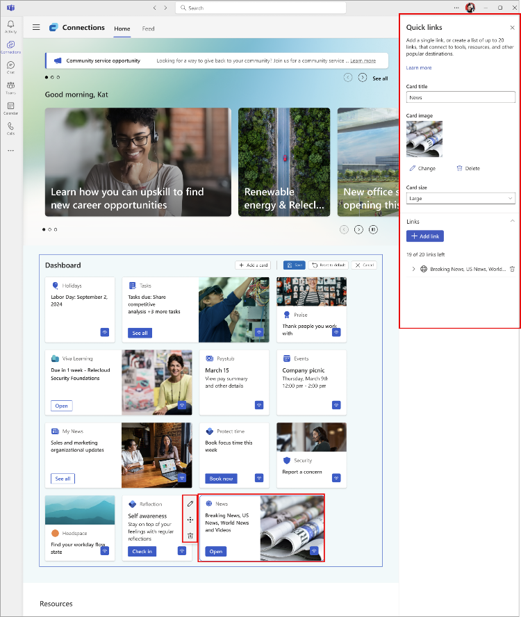Toggle visibility on the Security card
The image size is (521, 617).
(336, 478)
